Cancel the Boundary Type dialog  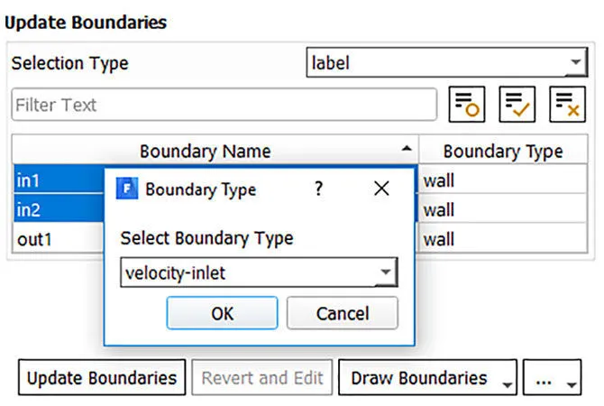[343, 313]
